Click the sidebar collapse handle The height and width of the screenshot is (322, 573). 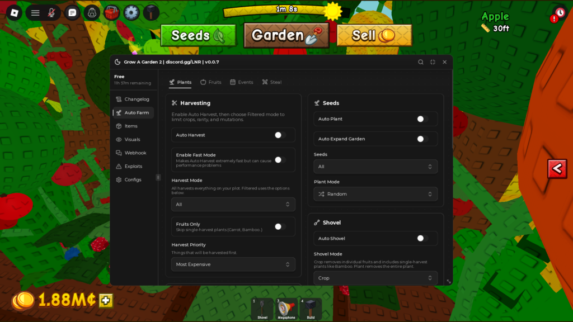(x=158, y=177)
